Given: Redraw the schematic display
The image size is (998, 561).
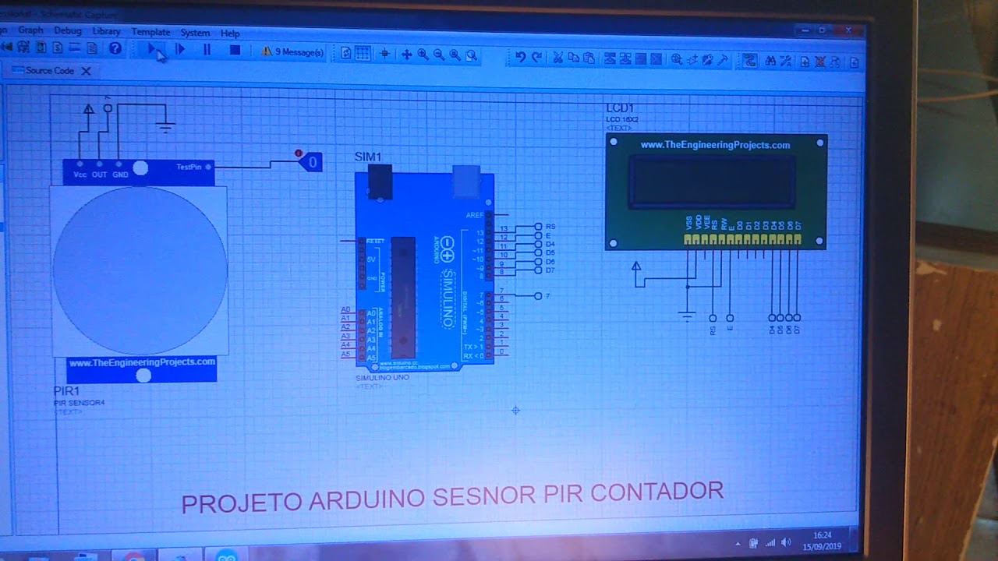Looking at the screenshot, I should pyautogui.click(x=346, y=53).
